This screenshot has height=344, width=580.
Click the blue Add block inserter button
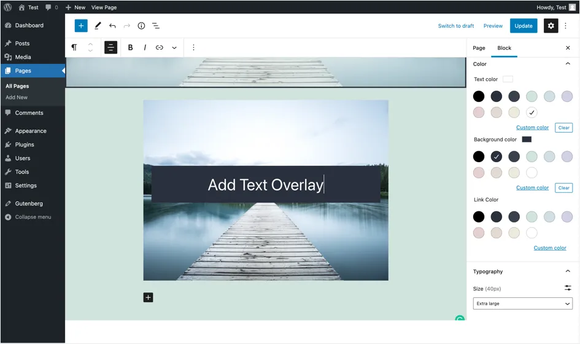point(81,26)
